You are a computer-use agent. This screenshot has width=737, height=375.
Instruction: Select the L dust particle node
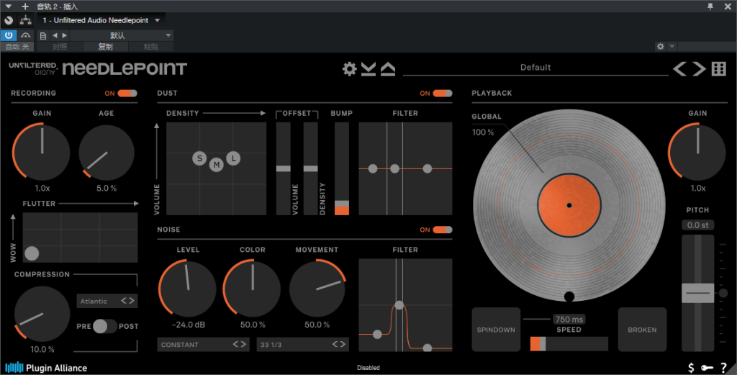pyautogui.click(x=233, y=158)
